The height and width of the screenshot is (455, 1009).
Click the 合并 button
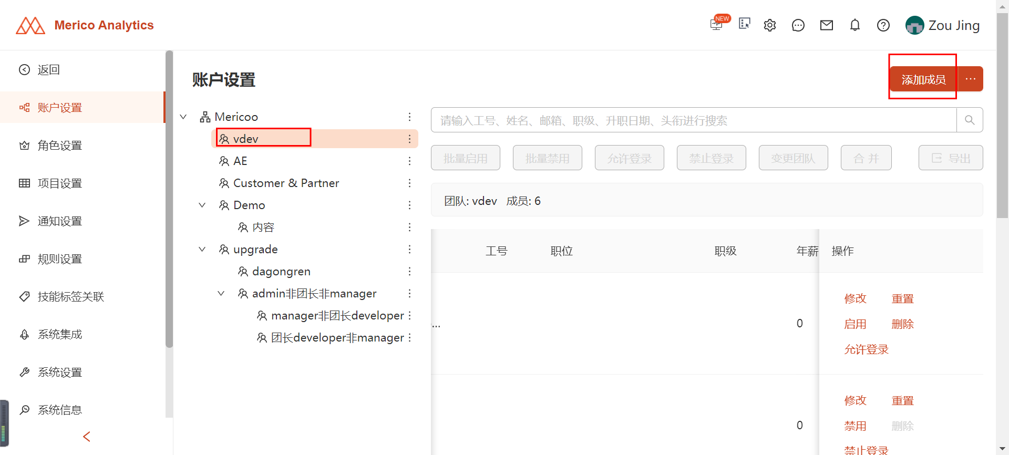(x=866, y=158)
